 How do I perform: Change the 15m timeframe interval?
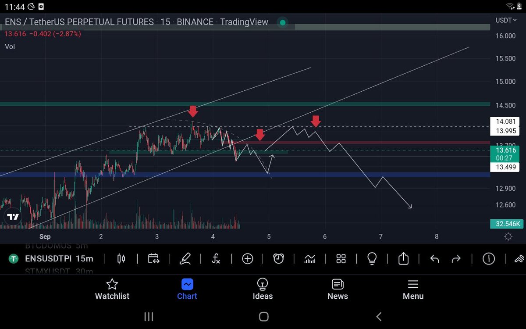pyautogui.click(x=85, y=259)
